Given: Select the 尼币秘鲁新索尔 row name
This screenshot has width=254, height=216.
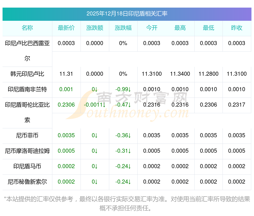Looking at the screenshot, I should [27, 182].
